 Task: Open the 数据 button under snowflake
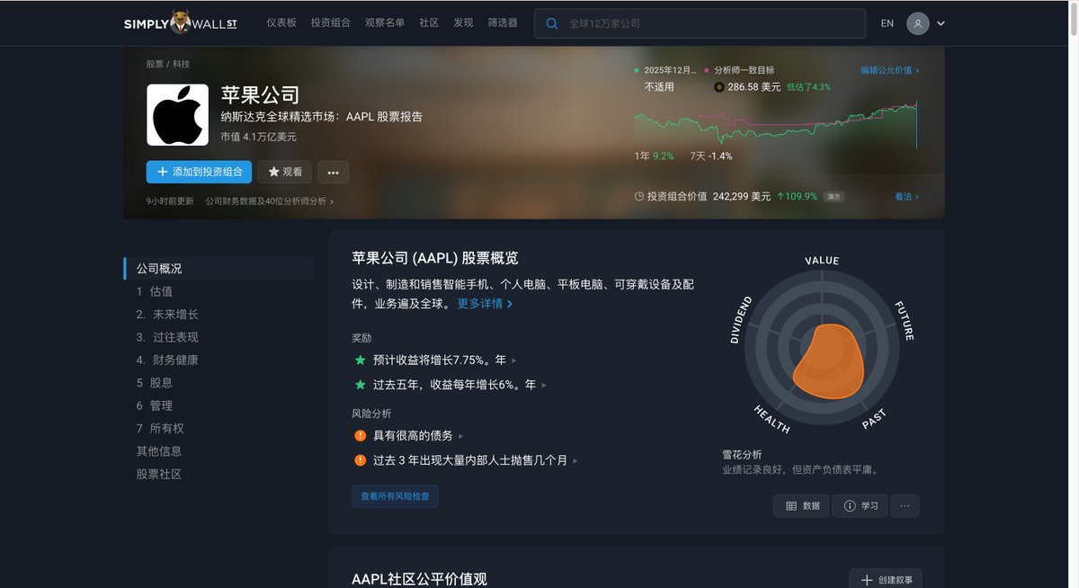[801, 505]
